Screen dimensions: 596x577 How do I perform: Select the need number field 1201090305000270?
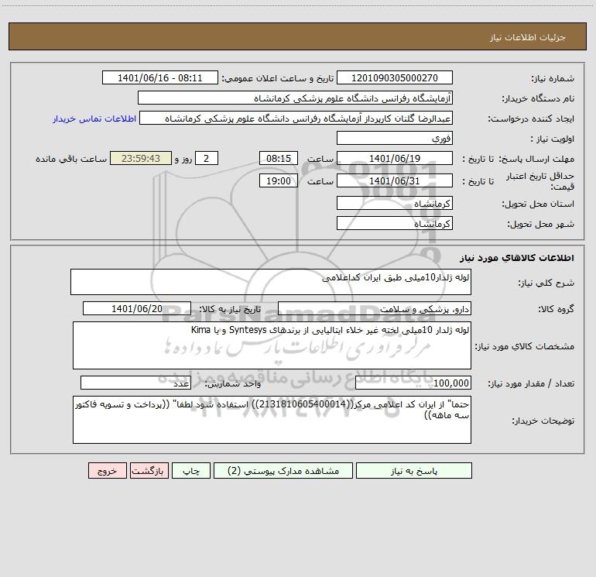click(395, 77)
